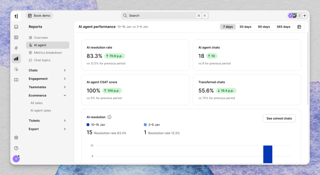
Task: Open the Contacts card icon in sidebar
Action: [x=16, y=37]
